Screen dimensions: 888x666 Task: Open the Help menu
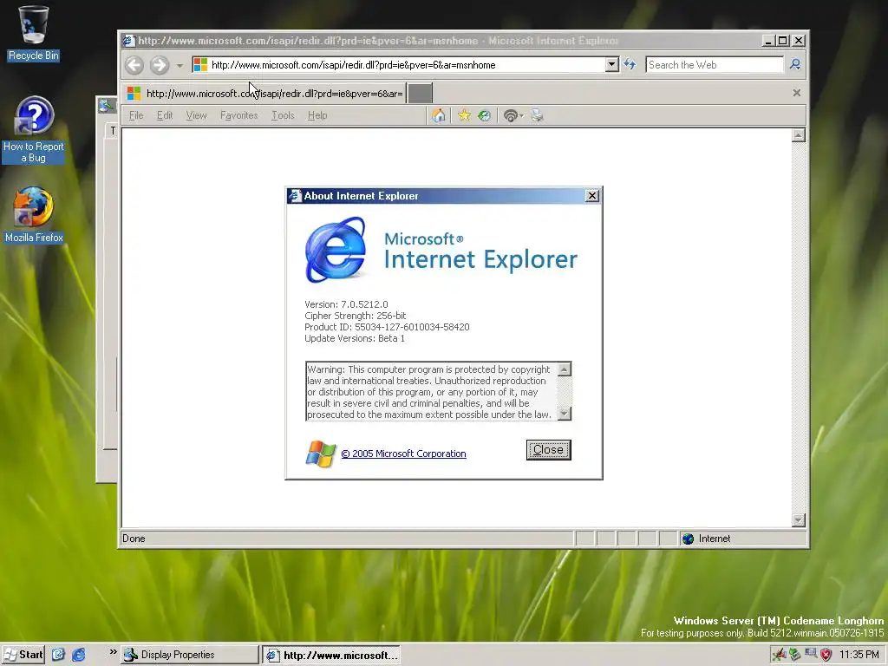coord(317,115)
